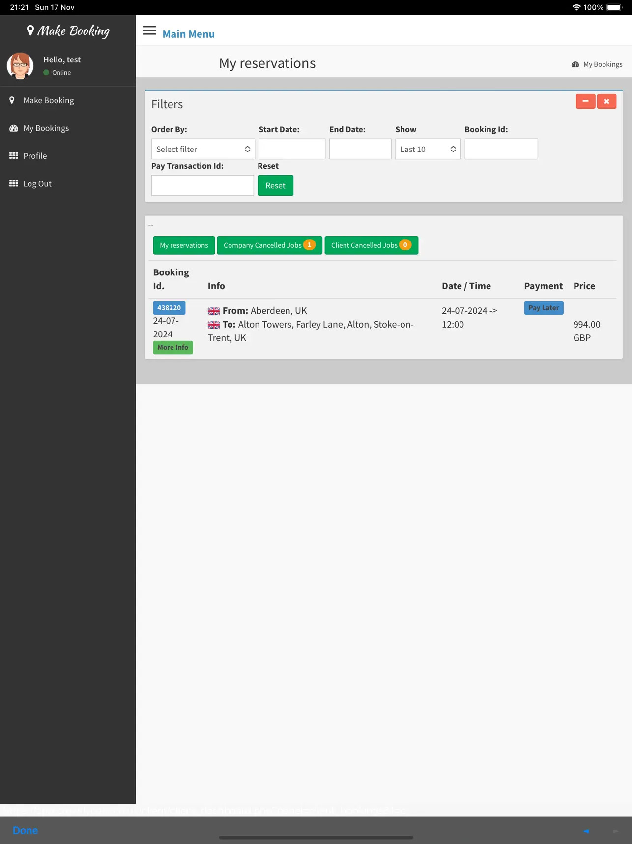632x844 pixels.
Task: Click the breadcrumb dashboard icon
Action: (x=575, y=64)
